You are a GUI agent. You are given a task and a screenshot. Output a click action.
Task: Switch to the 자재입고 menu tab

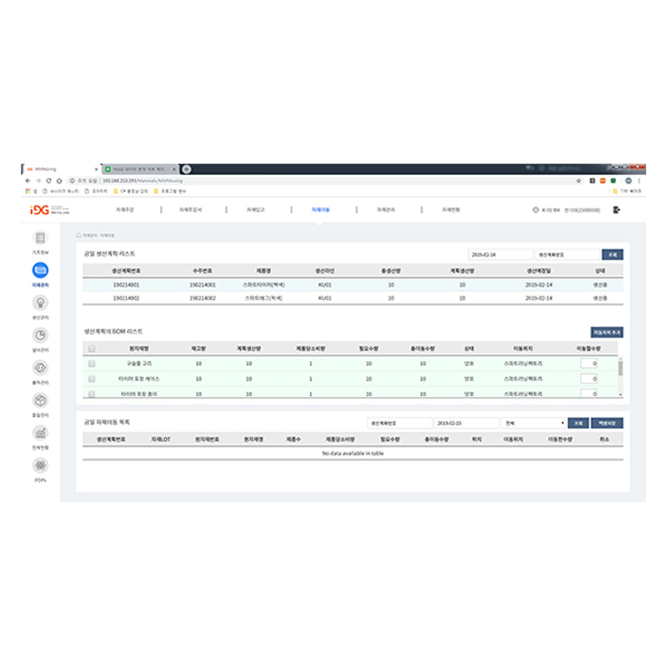[x=256, y=210]
